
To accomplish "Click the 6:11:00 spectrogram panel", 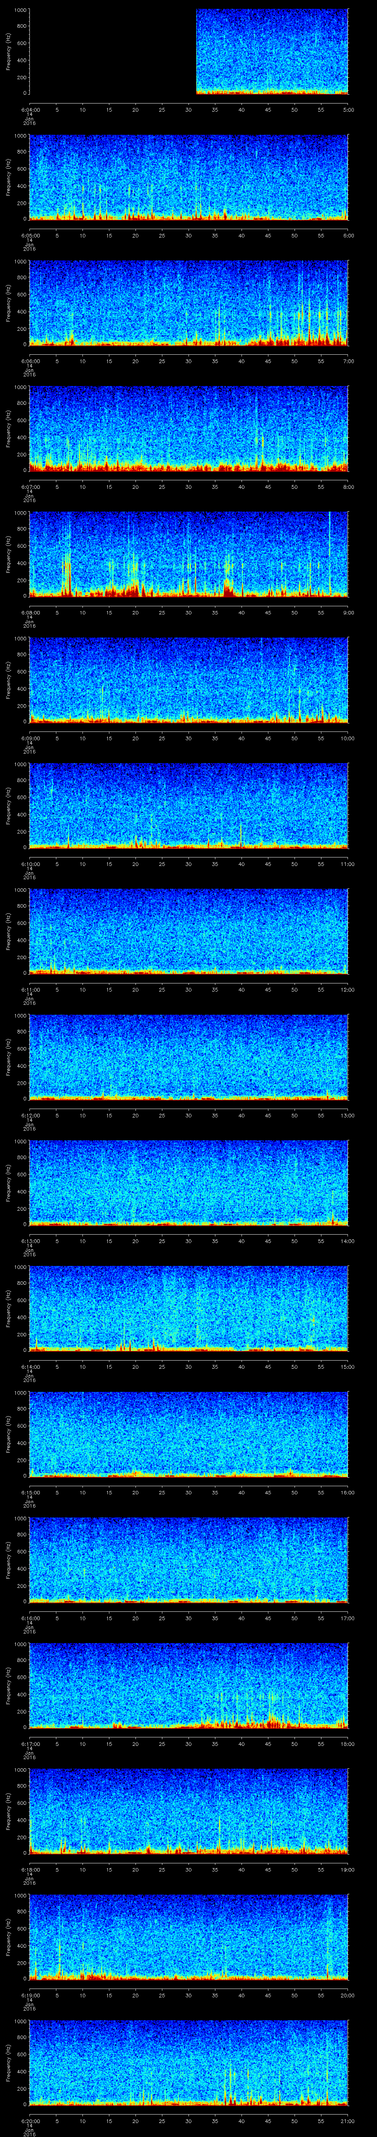I will (x=189, y=931).
